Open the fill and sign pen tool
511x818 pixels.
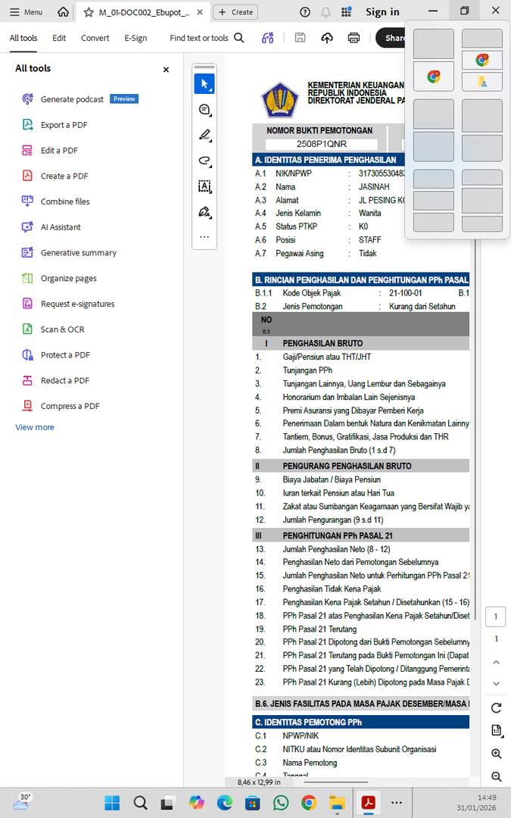coord(204,212)
